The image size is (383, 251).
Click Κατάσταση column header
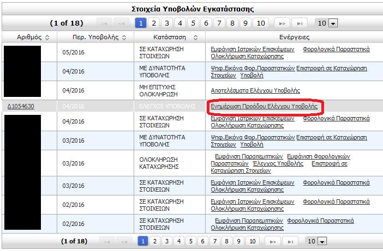(x=170, y=37)
